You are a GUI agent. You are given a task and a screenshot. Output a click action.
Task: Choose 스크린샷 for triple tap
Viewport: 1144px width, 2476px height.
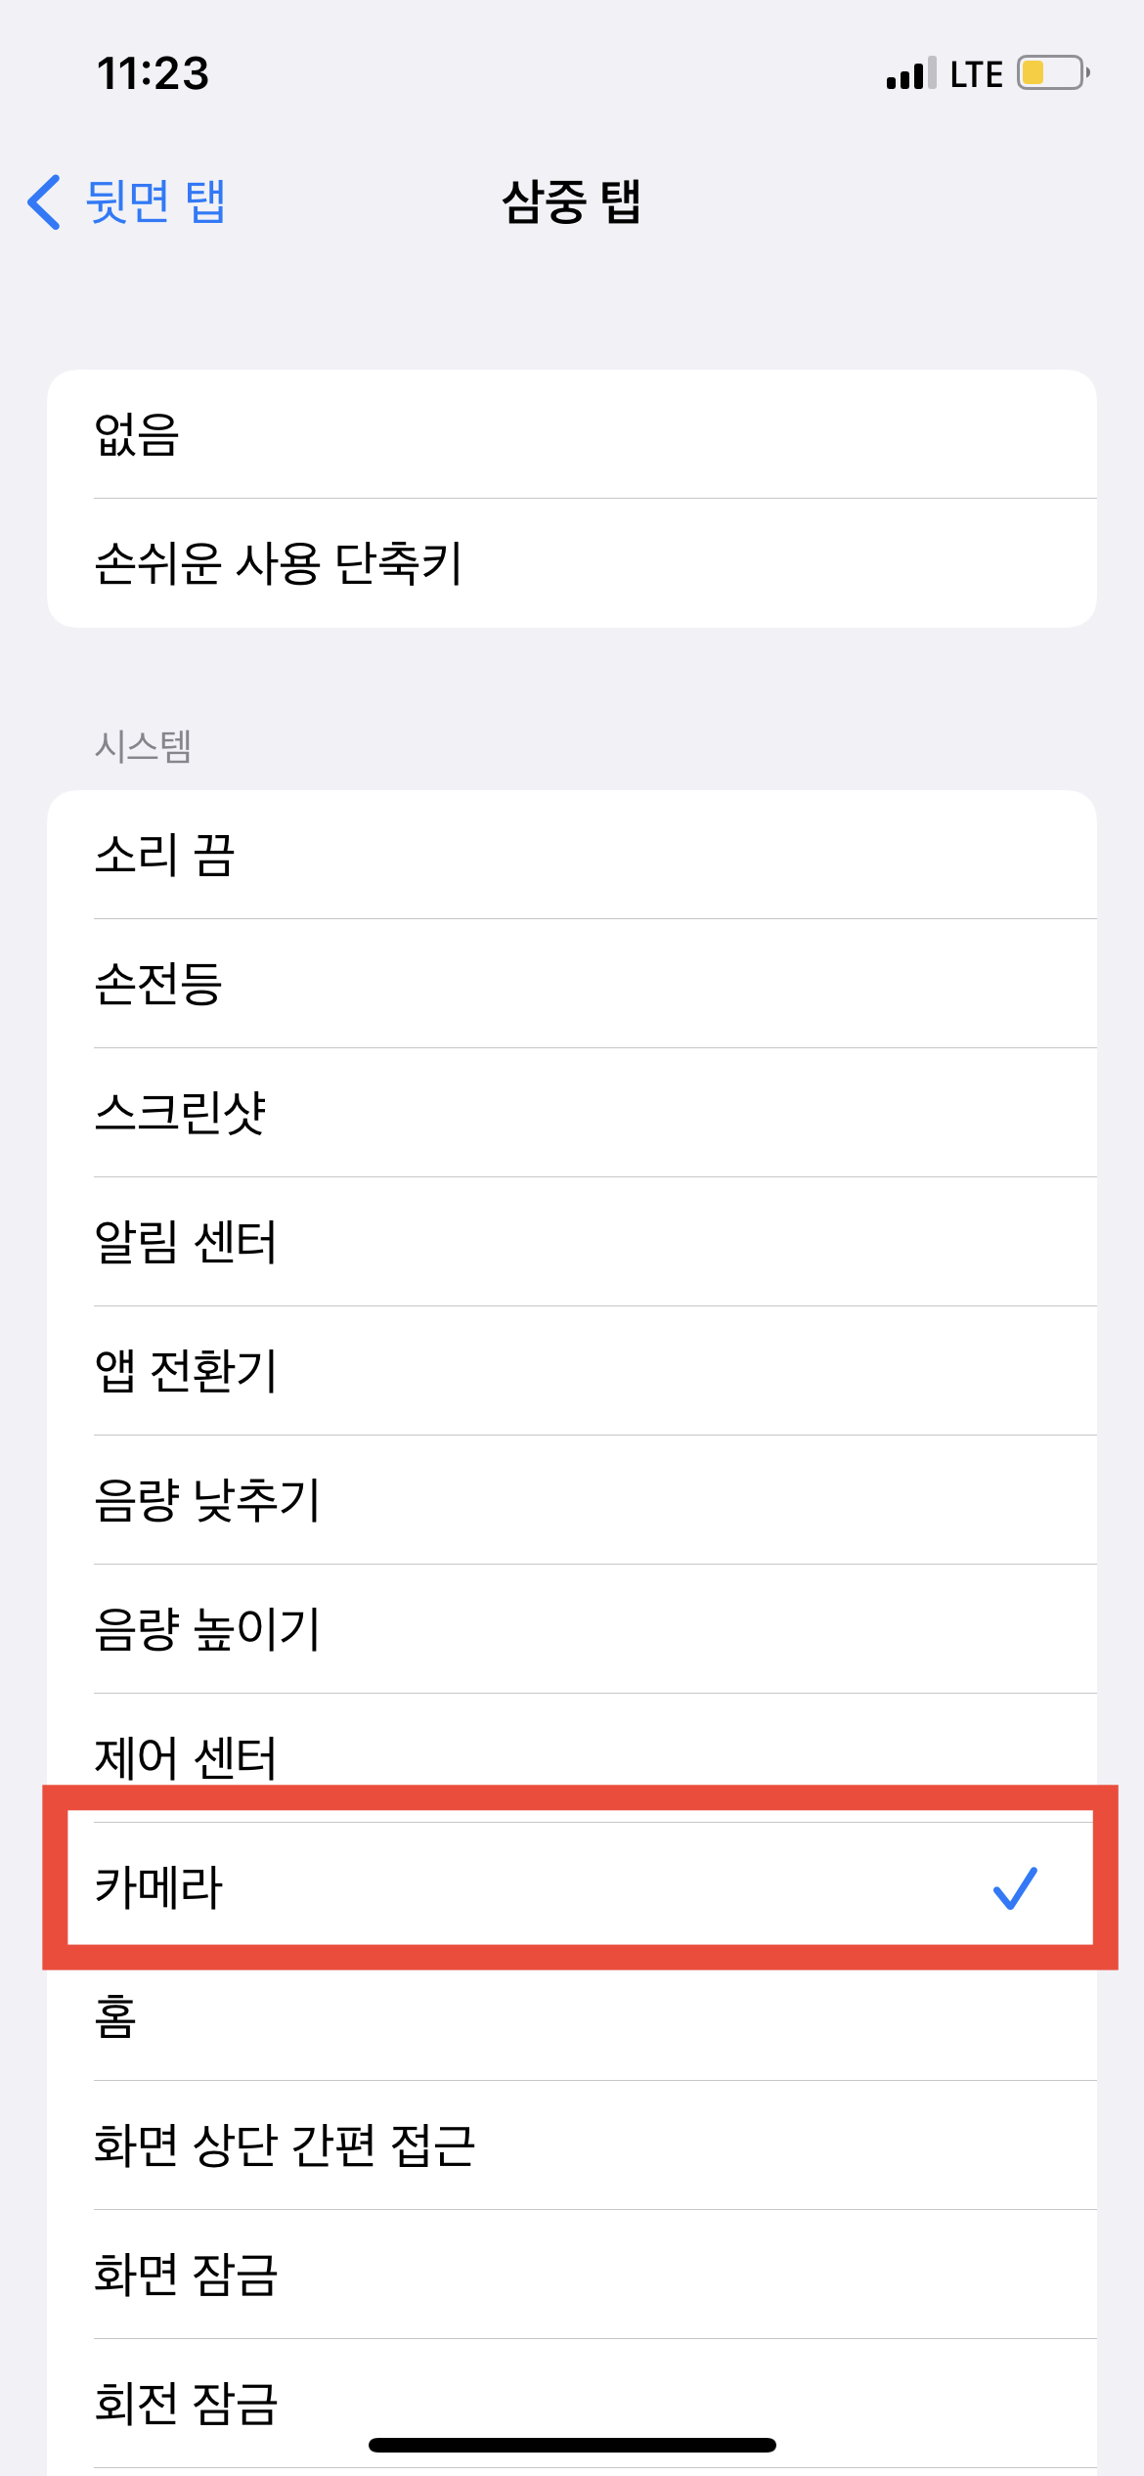572,1113
